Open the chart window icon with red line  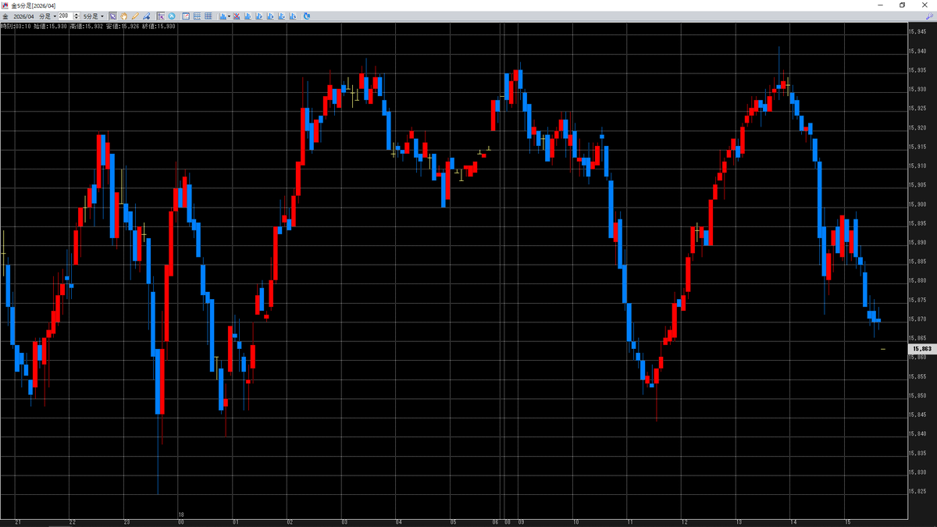pyautogui.click(x=186, y=16)
